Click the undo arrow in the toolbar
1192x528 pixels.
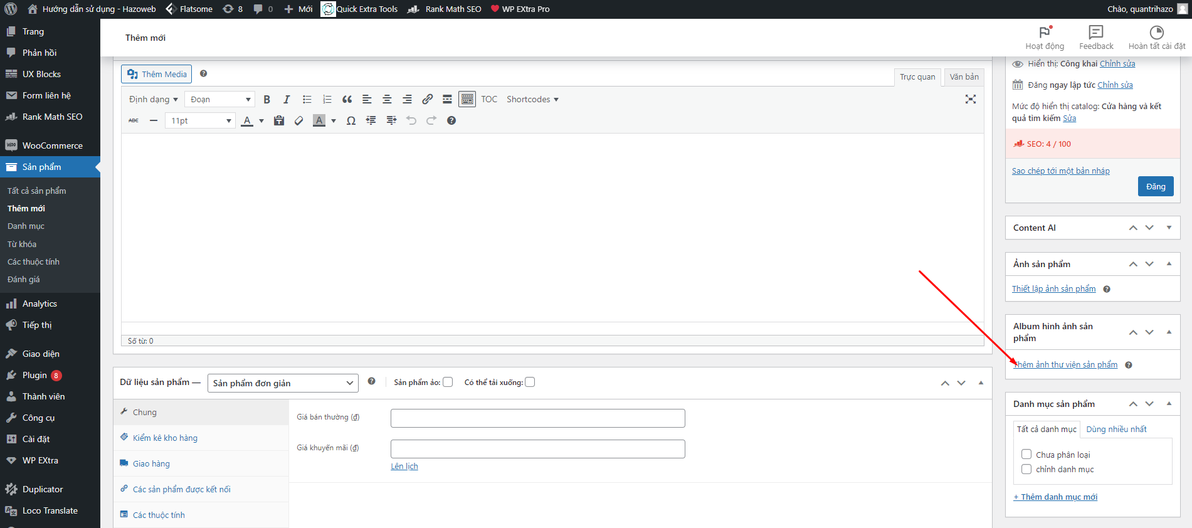(411, 120)
